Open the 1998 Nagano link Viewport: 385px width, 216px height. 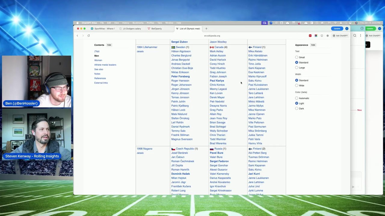(x=144, y=149)
